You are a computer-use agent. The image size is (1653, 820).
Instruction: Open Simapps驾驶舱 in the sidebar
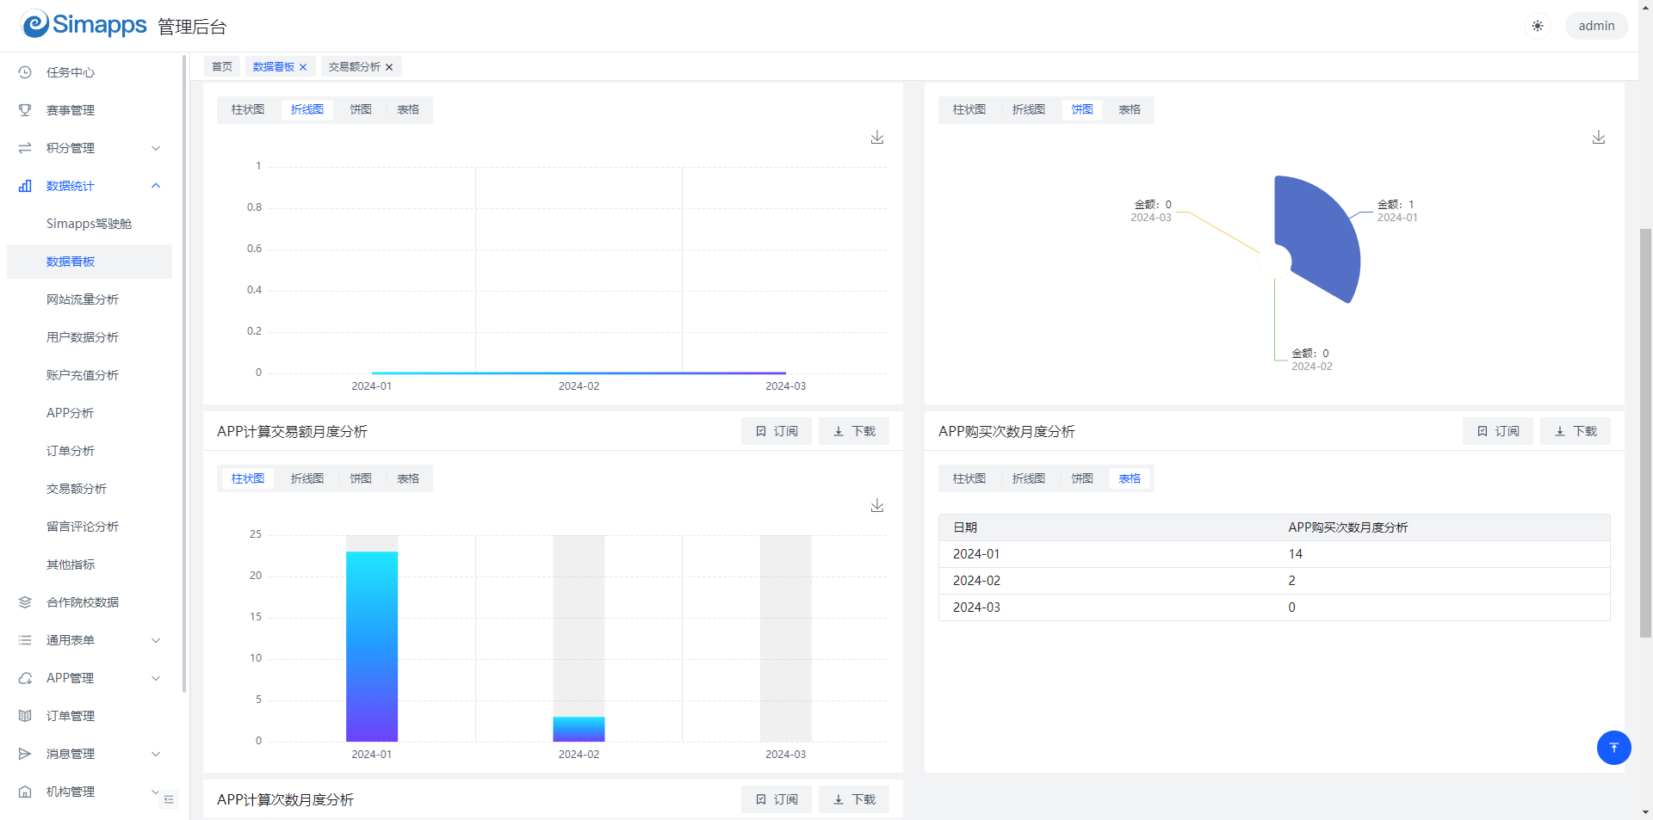click(89, 224)
